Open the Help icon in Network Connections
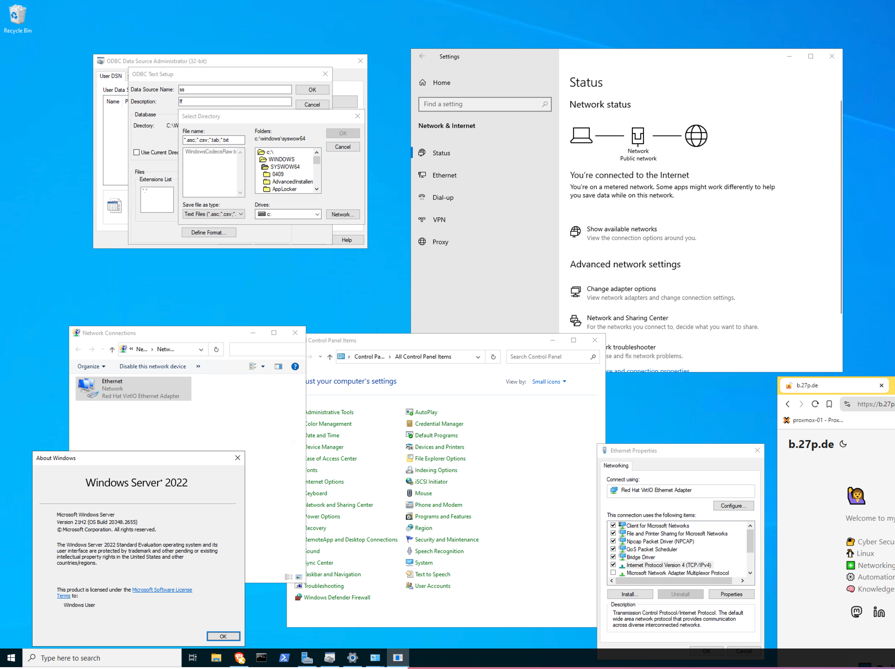The width and height of the screenshot is (895, 669). coord(295,366)
